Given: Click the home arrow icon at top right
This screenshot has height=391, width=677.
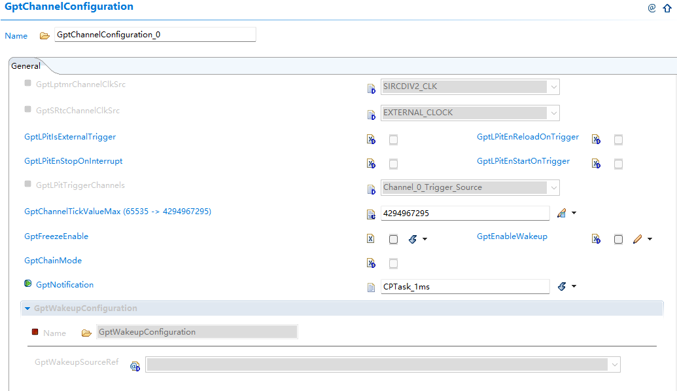Looking at the screenshot, I should tap(668, 8).
